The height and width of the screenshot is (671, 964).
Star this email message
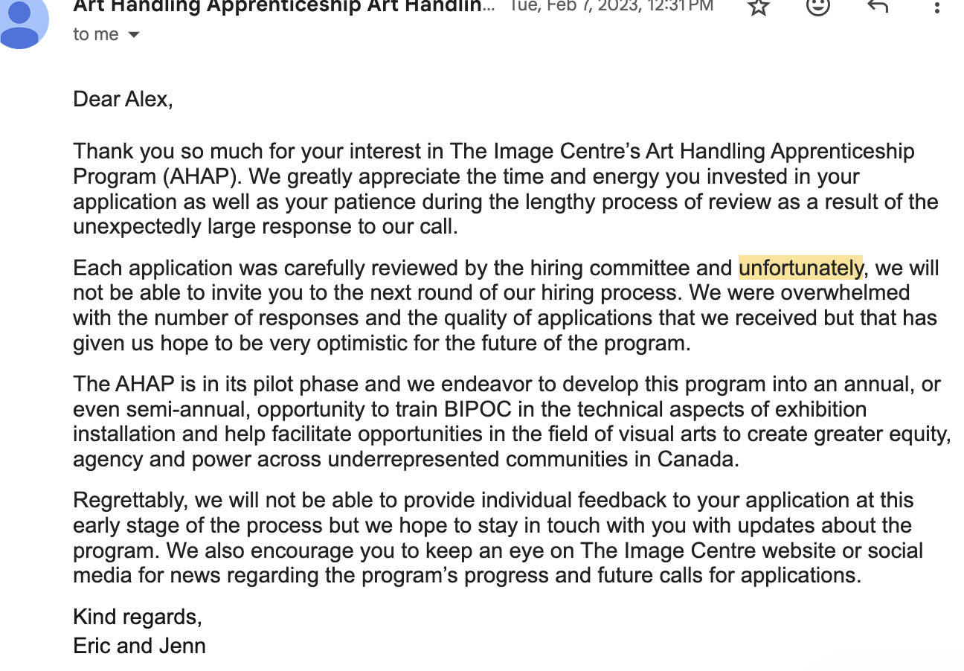pos(758,6)
